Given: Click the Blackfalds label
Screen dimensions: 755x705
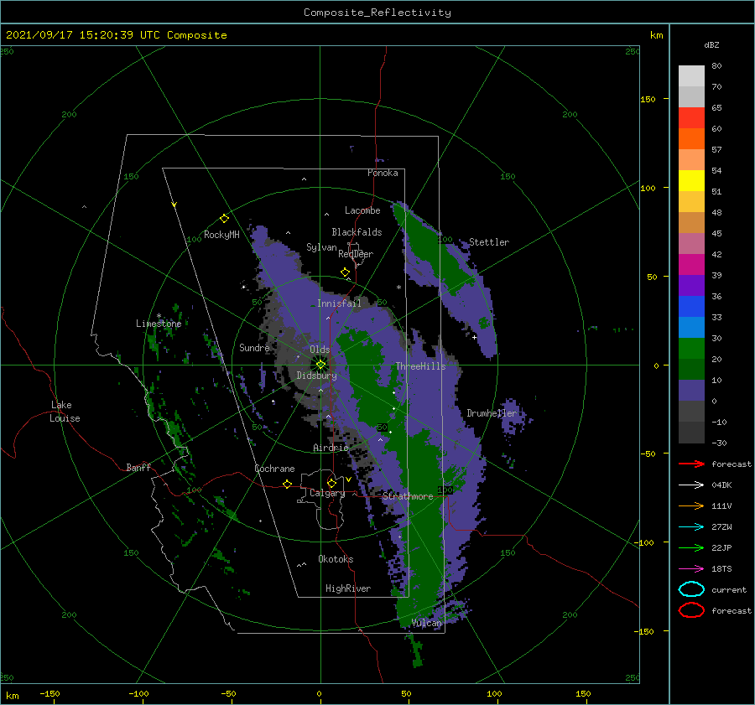Looking at the screenshot, I should 357,232.
